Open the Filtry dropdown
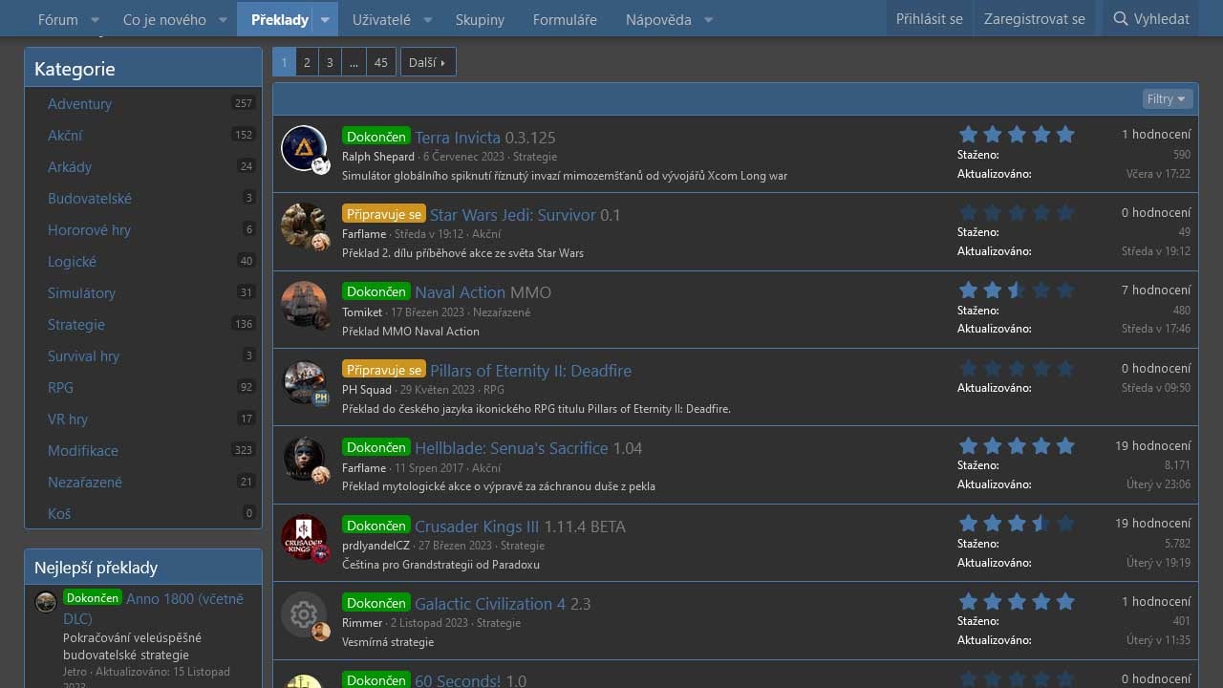1223x688 pixels. pos(1167,98)
